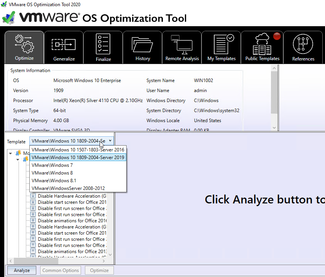Collapse the top-level tree node
325x277 pixels.
point(10,153)
